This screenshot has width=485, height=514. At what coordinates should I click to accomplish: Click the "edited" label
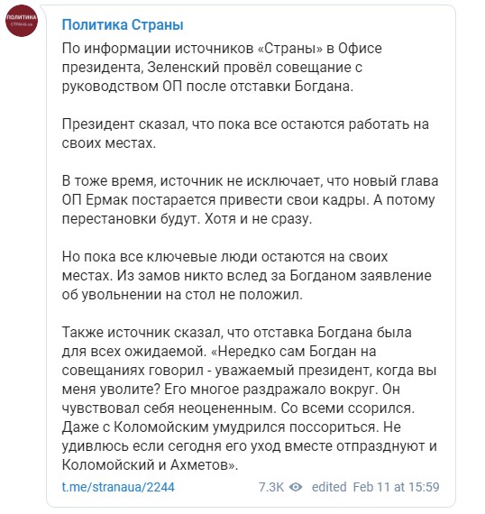point(329,487)
